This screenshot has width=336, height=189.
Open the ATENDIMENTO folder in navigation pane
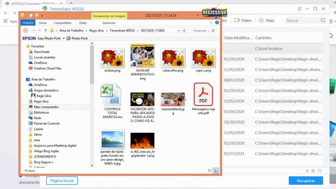pyautogui.click(x=45, y=156)
